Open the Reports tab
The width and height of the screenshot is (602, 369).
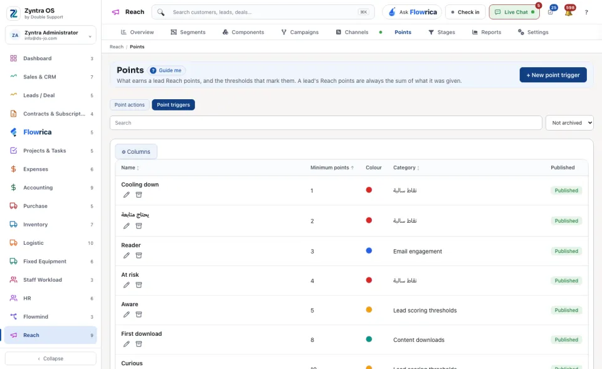487,32
